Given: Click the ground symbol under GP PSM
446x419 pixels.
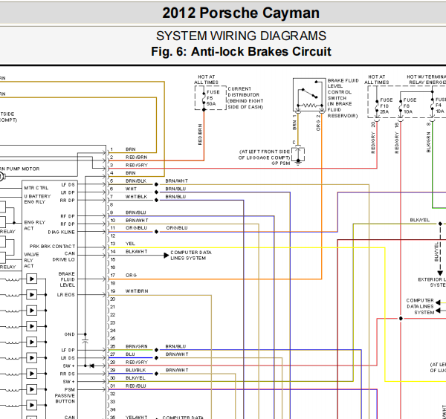Looking at the screenshot, I should (298, 162).
